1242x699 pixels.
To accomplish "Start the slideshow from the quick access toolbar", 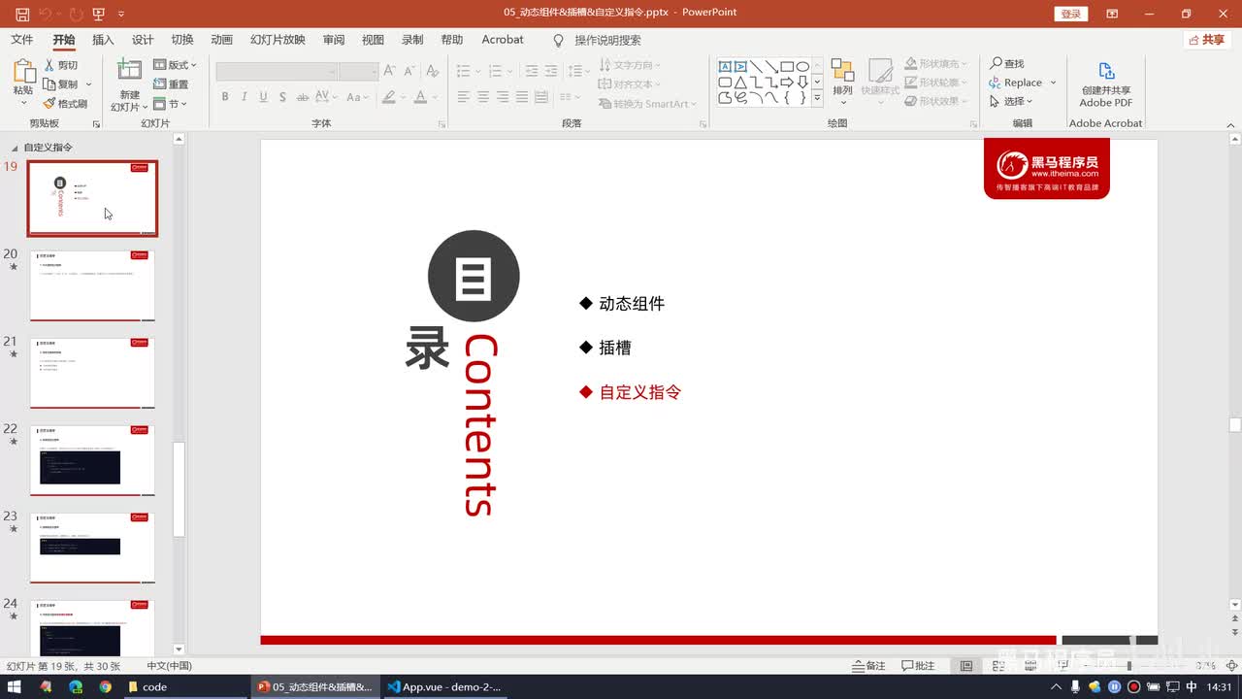I will pos(99,14).
